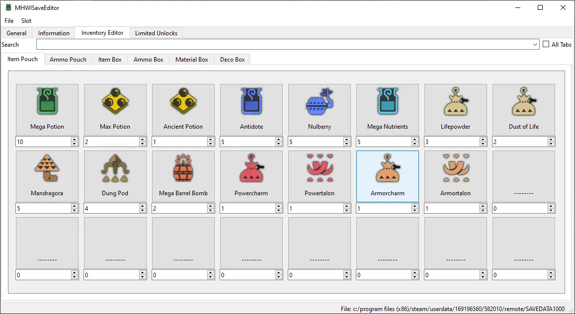Select the Mega Potion item icon

pos(47,101)
